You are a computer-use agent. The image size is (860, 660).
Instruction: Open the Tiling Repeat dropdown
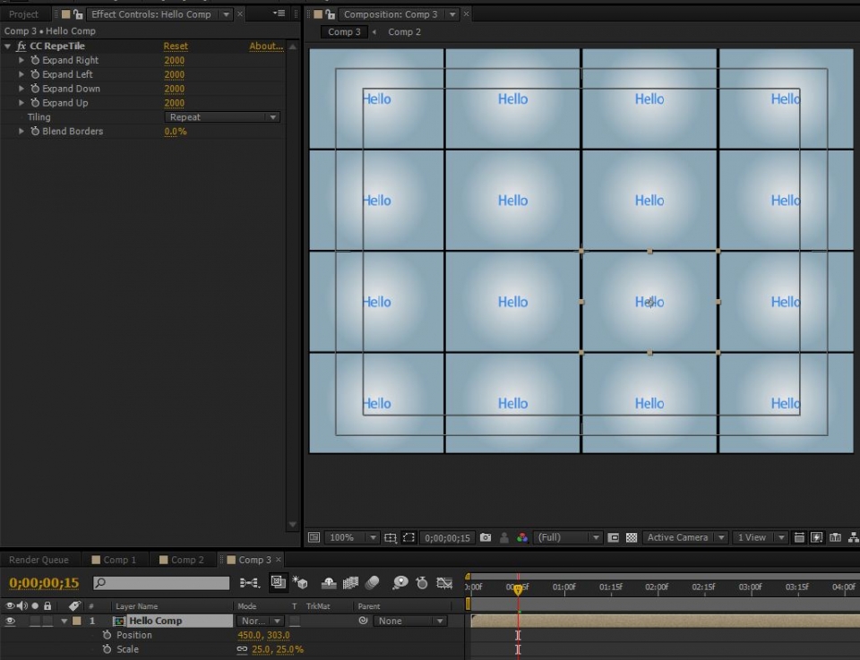(x=222, y=117)
